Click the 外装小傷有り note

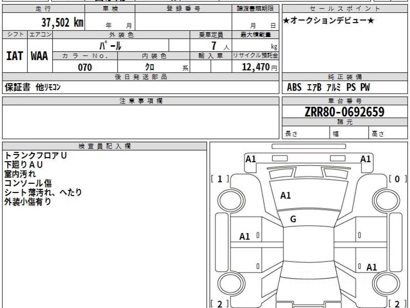click(28, 202)
